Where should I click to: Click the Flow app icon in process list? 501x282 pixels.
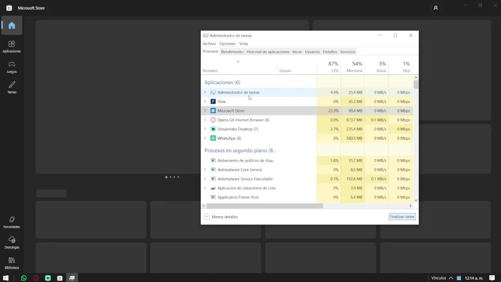coord(213,101)
